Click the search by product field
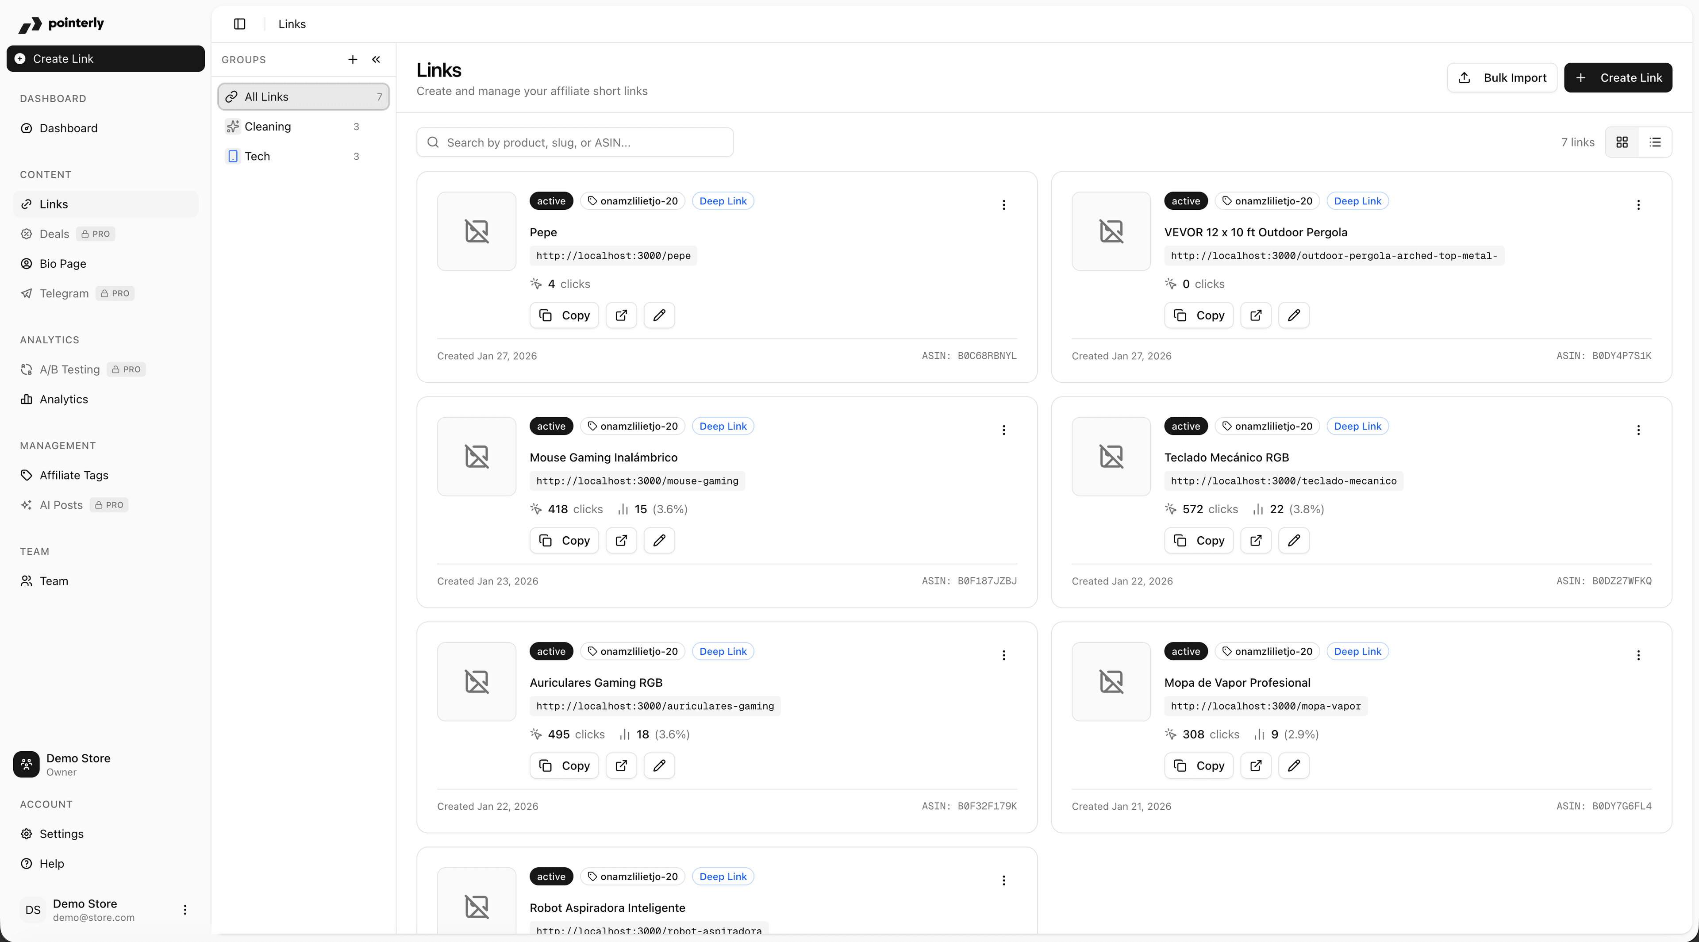The height and width of the screenshot is (942, 1699). pyautogui.click(x=575, y=142)
